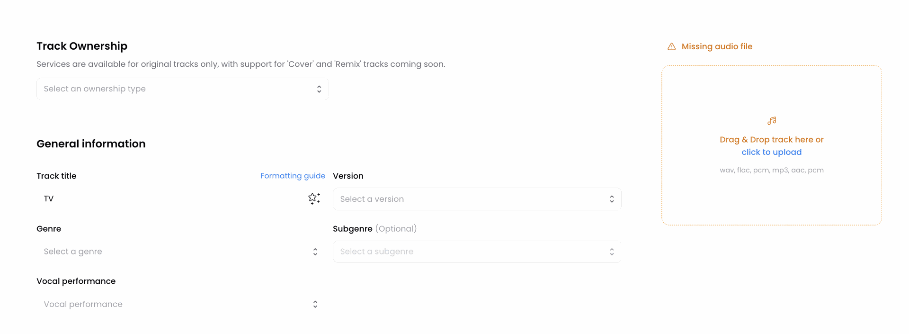This screenshot has width=909, height=334.
Task: Click the Subgenre field up-down arrows icon
Action: [612, 252]
